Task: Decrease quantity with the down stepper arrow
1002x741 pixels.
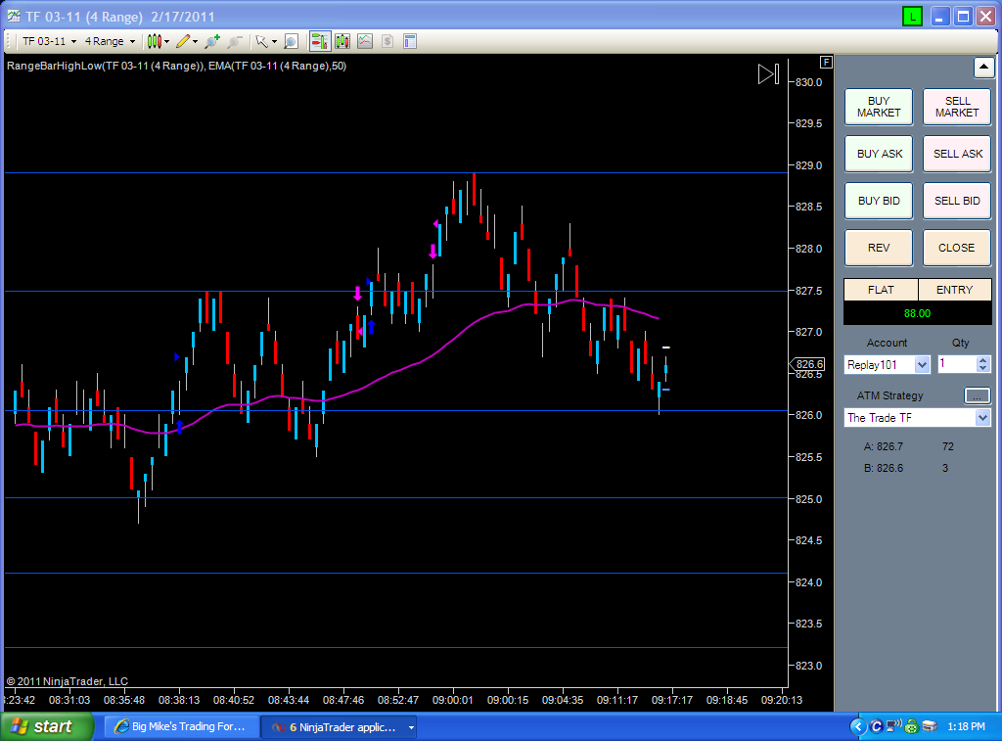Action: pos(983,369)
